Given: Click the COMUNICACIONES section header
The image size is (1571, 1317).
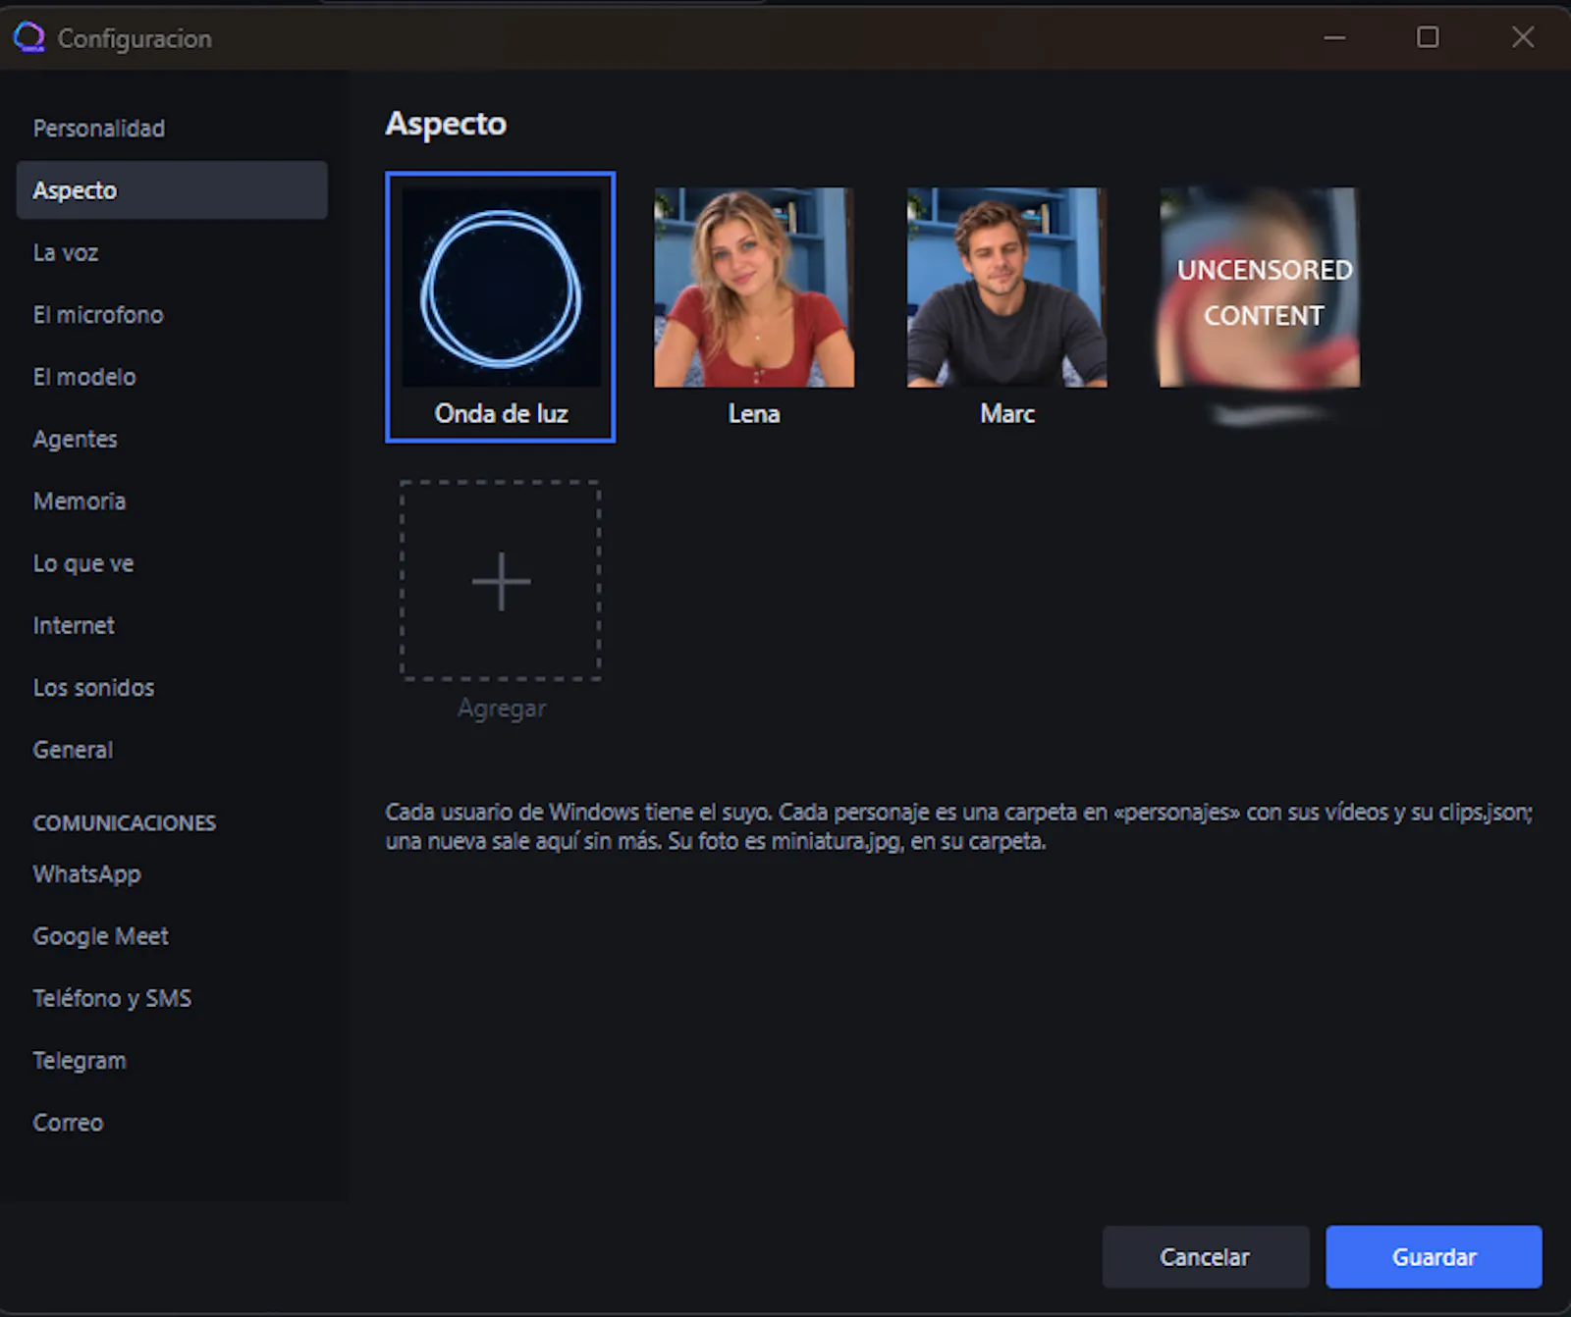Looking at the screenshot, I should point(125,823).
